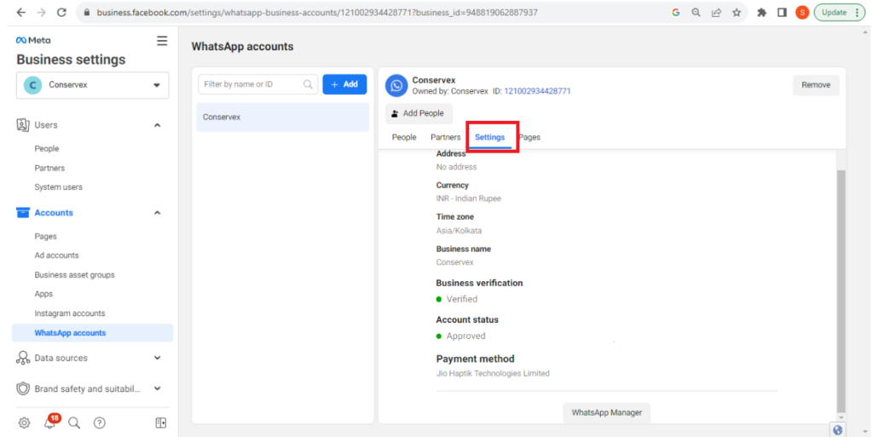Open notifications bell with 18 badge

[x=50, y=423]
